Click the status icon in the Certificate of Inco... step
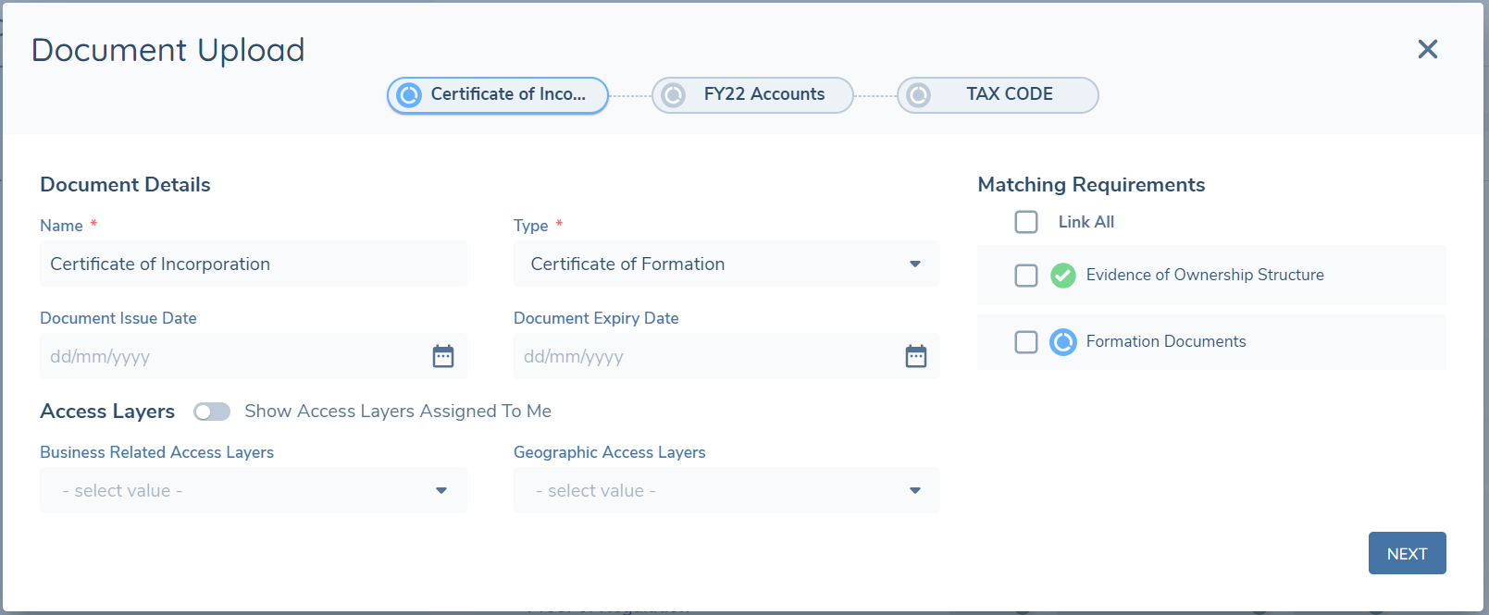Screen dimensions: 1489x615 tap(409, 94)
